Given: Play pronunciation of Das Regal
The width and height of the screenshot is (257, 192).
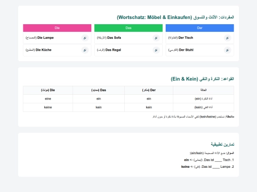Looking at the screenshot, I should [156, 50].
